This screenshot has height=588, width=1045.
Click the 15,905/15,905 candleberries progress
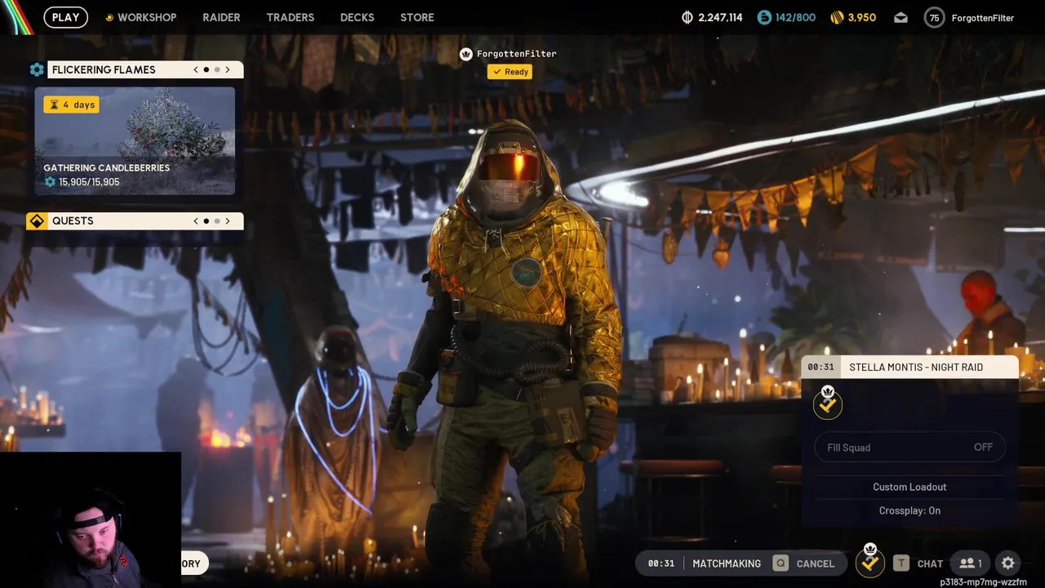(x=89, y=182)
